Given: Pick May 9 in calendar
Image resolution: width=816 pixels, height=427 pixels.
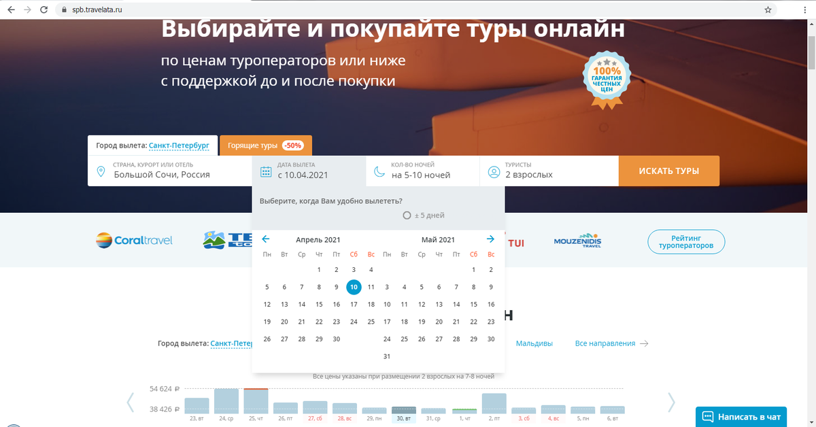Looking at the screenshot, I should 491,287.
